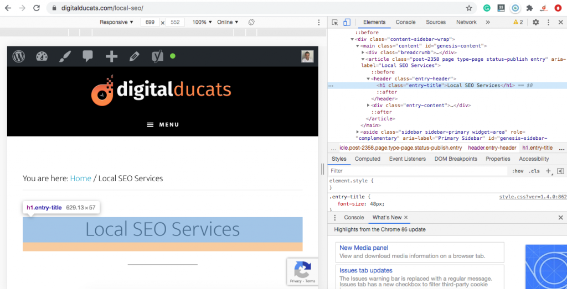Select the Properties tab

click(x=498, y=159)
